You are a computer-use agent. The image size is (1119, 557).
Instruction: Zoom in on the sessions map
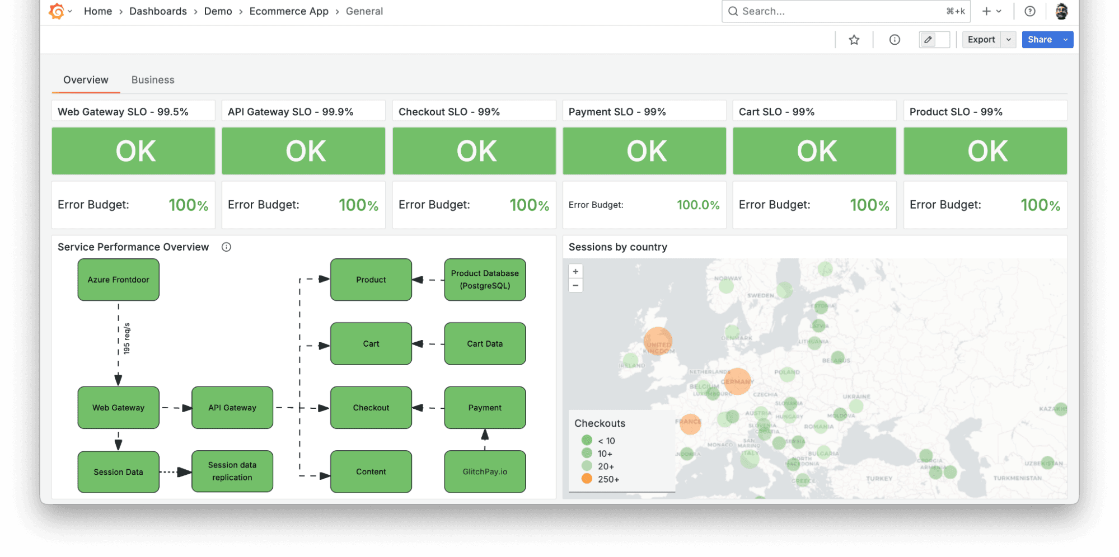pyautogui.click(x=575, y=272)
